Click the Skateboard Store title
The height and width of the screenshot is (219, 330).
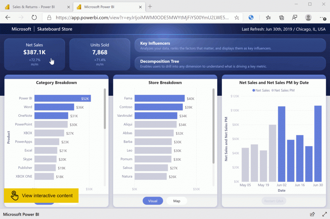tap(55, 29)
